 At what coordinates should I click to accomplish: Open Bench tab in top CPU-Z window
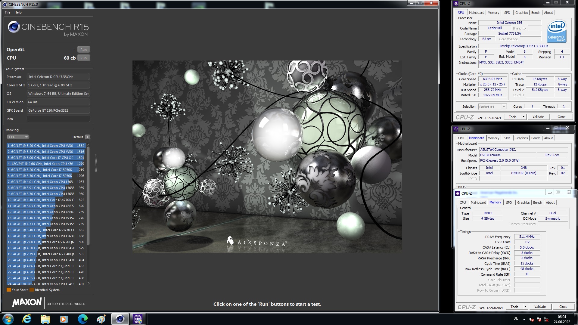coord(536,13)
